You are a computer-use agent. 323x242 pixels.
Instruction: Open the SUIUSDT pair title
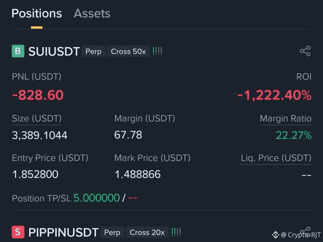coord(54,51)
